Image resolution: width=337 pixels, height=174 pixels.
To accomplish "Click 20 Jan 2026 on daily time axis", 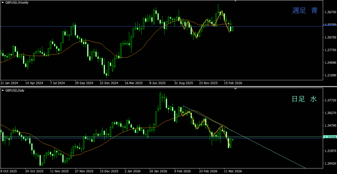I will (158, 171).
